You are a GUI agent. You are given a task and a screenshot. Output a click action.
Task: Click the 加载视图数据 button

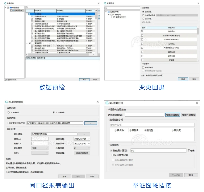point(173,115)
